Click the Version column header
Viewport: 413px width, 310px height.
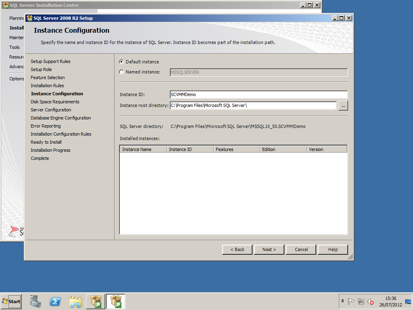pos(327,149)
